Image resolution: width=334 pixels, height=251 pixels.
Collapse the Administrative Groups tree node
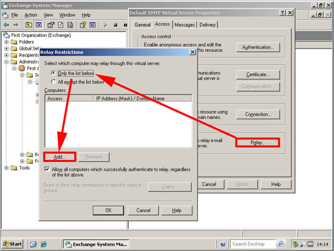7,62
